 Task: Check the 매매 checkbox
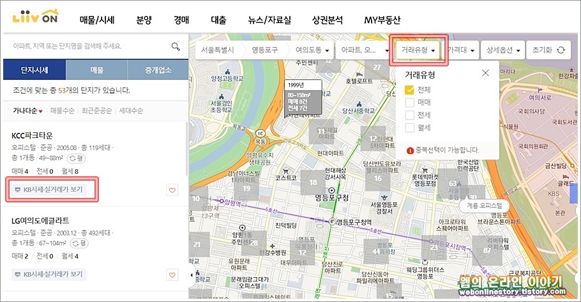click(409, 102)
